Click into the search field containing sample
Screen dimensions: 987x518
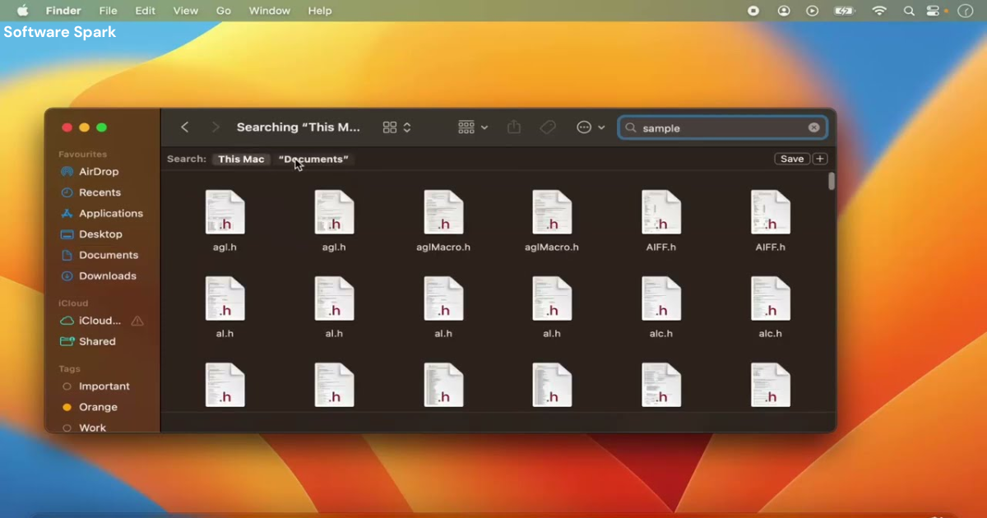pos(722,127)
